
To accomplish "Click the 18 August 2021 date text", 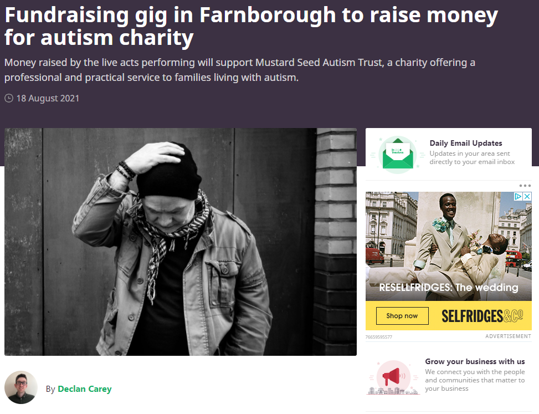I will point(48,98).
